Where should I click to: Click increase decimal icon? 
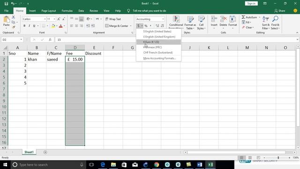pyautogui.click(x=157, y=26)
